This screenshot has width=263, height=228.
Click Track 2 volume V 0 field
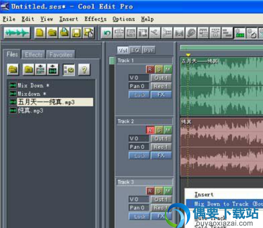(x=139, y=138)
